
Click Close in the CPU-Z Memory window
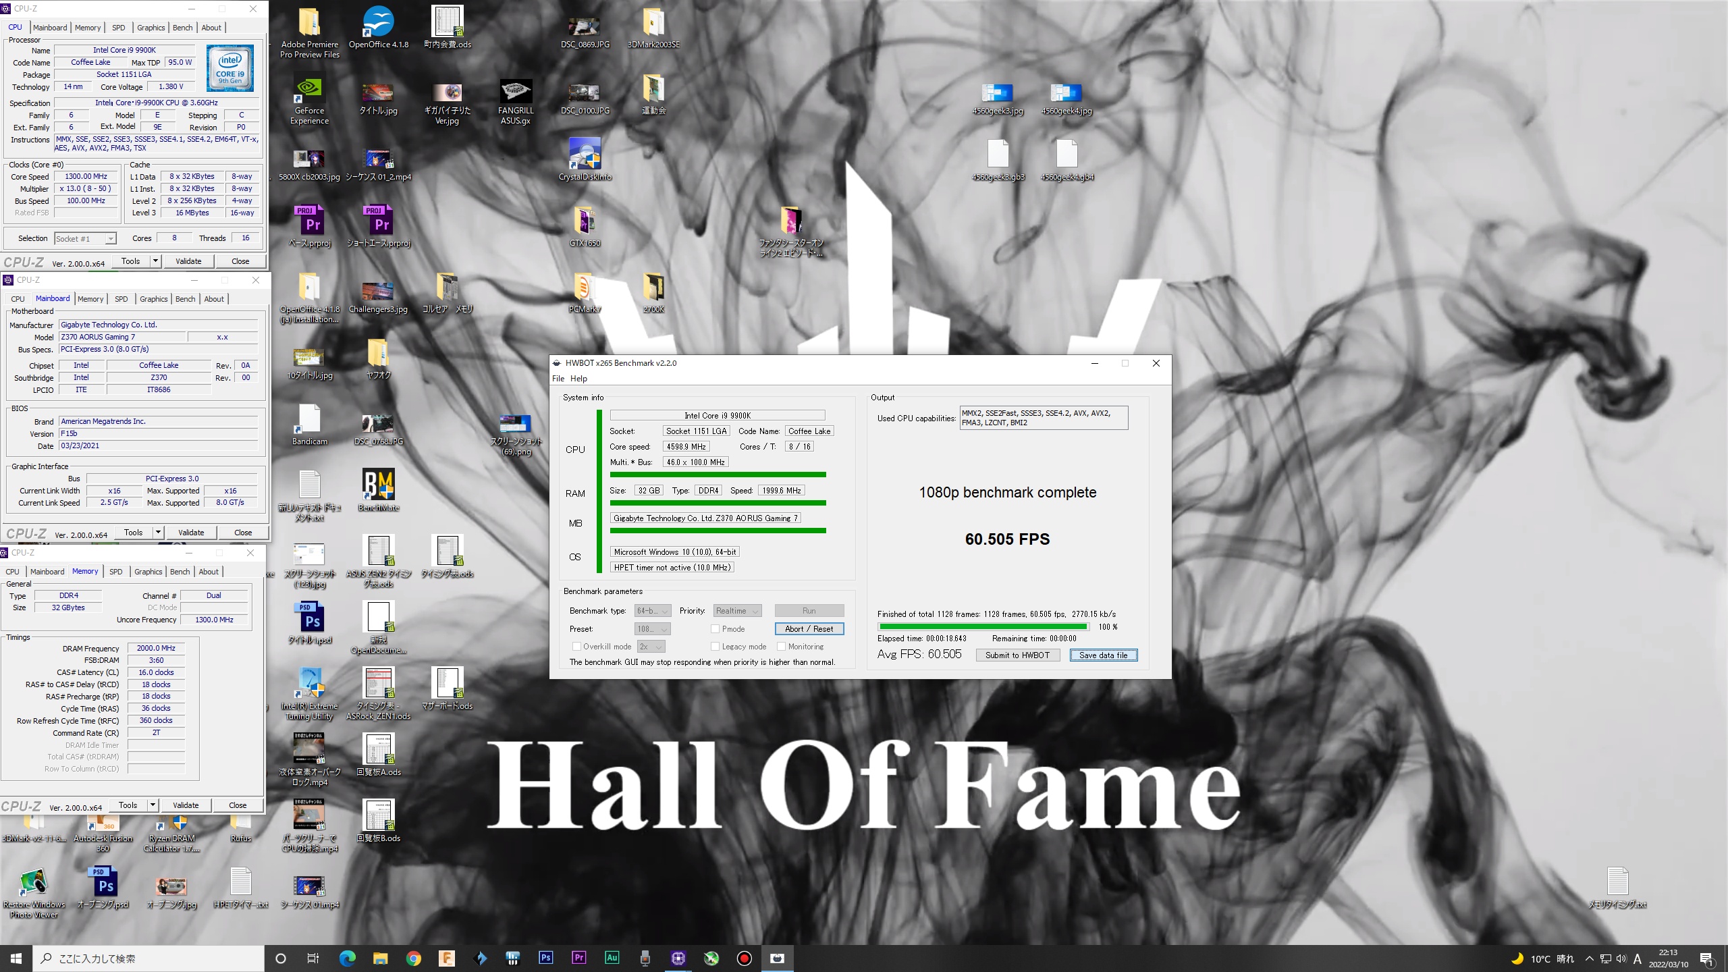(x=238, y=805)
